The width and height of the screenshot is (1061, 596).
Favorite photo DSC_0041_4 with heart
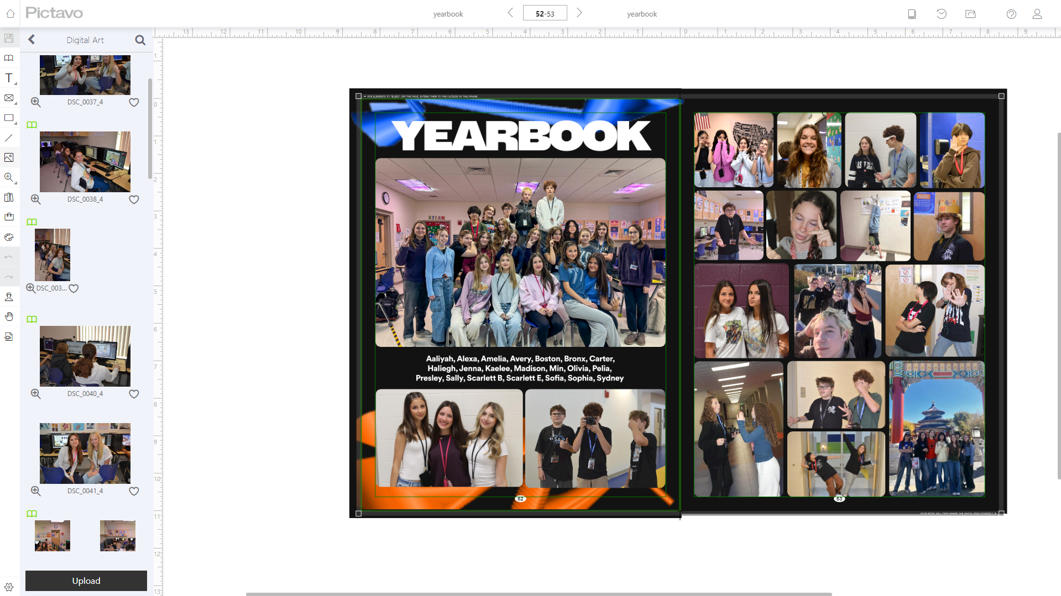(x=134, y=491)
